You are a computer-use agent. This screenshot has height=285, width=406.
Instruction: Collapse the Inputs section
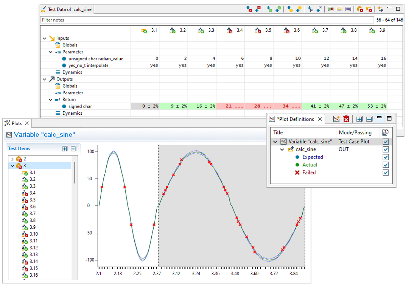[x=45, y=38]
